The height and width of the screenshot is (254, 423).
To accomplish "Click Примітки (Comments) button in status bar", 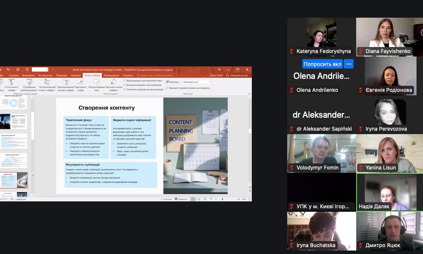I will pyautogui.click(x=181, y=199).
